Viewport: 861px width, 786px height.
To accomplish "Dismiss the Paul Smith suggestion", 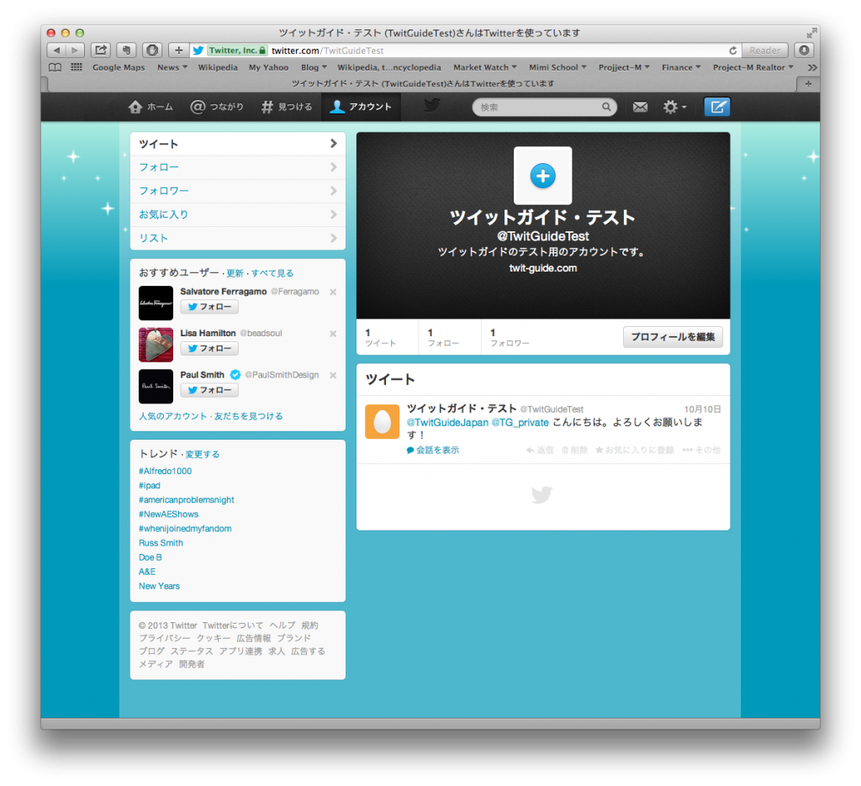I will click(x=333, y=376).
